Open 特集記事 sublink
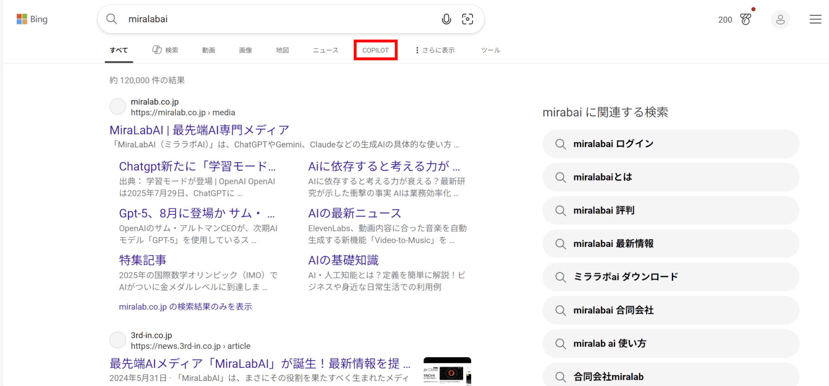Image resolution: width=829 pixels, height=386 pixels. 142,260
